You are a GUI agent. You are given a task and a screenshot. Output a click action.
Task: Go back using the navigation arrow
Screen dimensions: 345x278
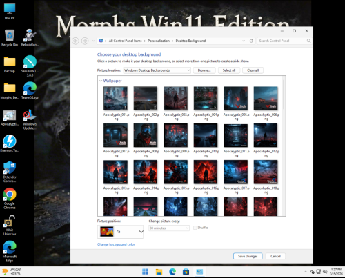[x=75, y=41]
